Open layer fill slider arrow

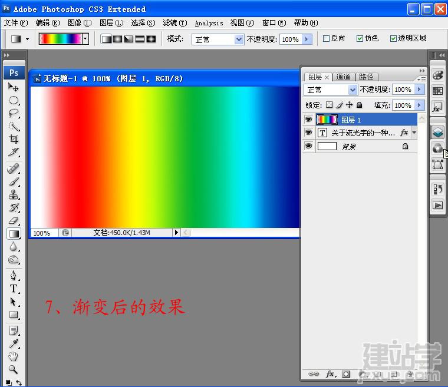[419, 105]
